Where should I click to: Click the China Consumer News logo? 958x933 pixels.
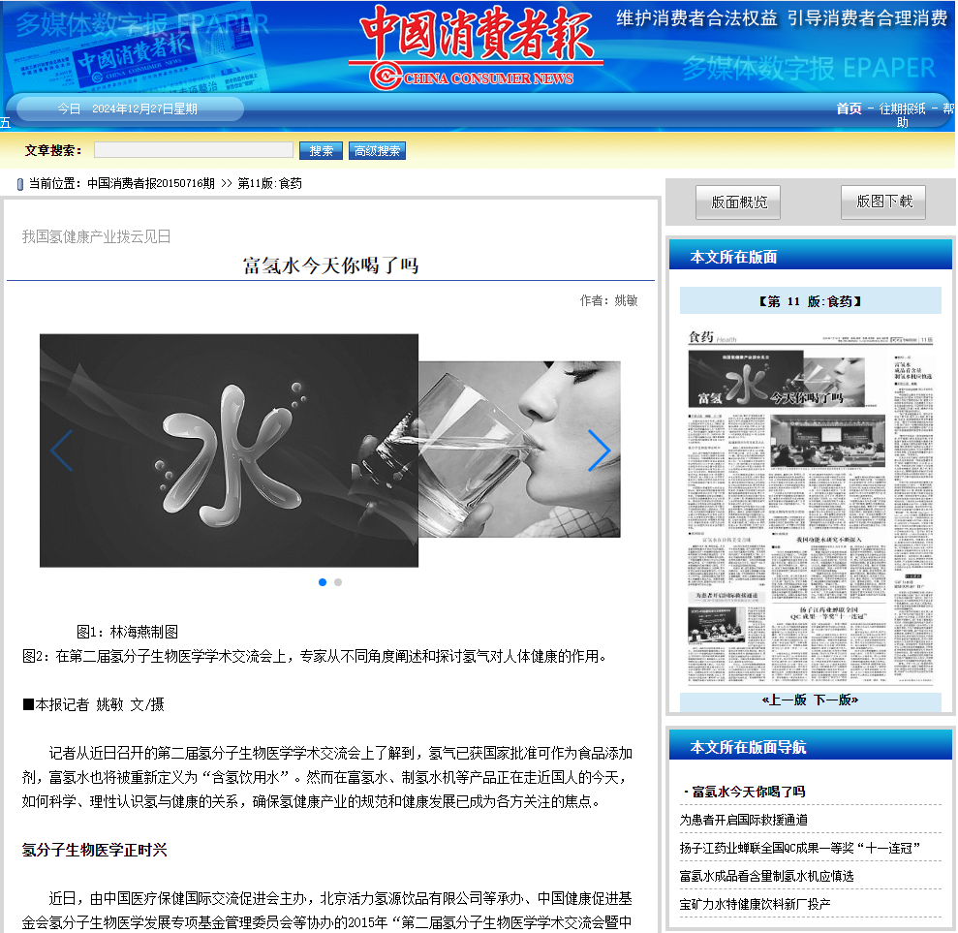click(x=476, y=48)
